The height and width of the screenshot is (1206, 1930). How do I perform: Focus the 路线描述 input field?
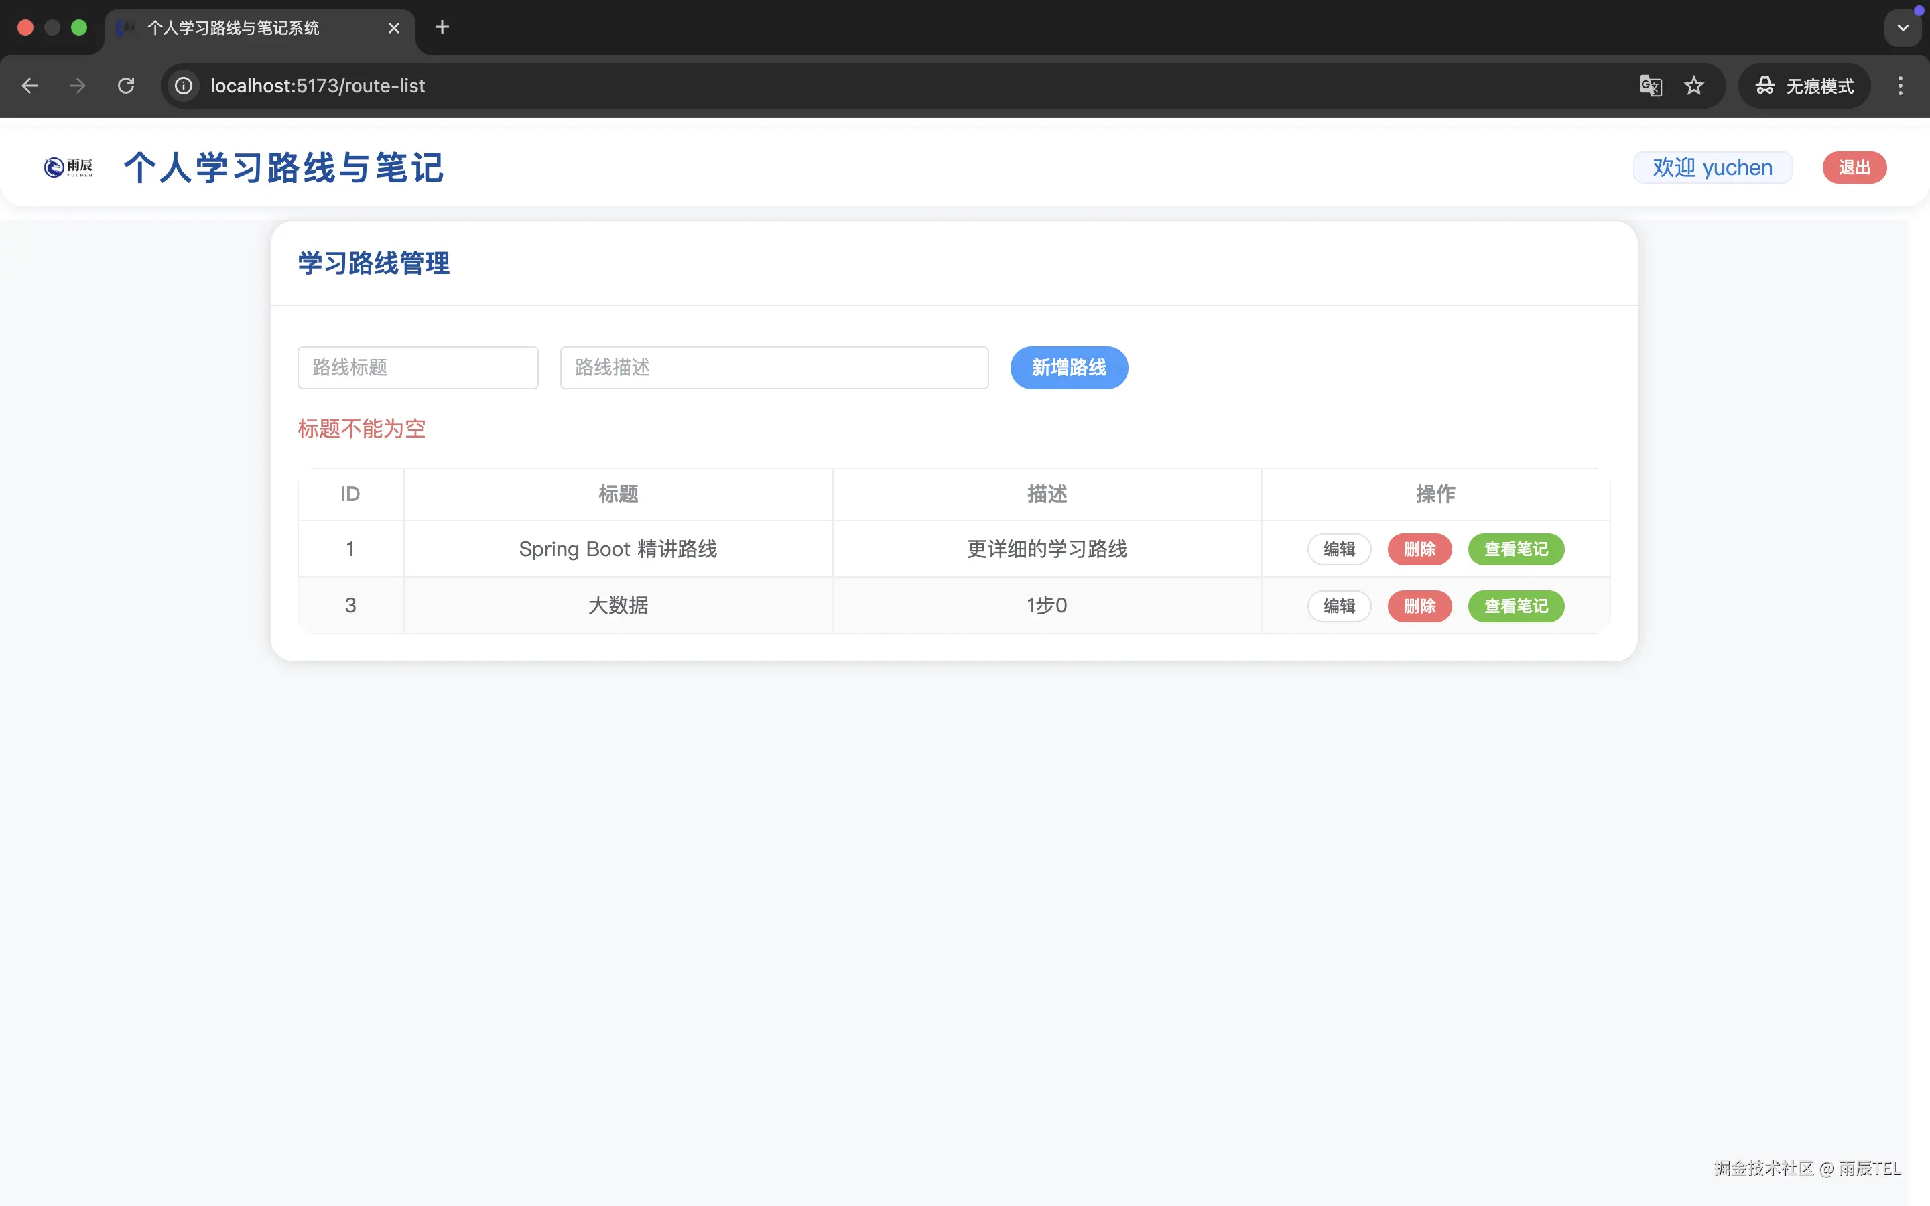point(773,368)
